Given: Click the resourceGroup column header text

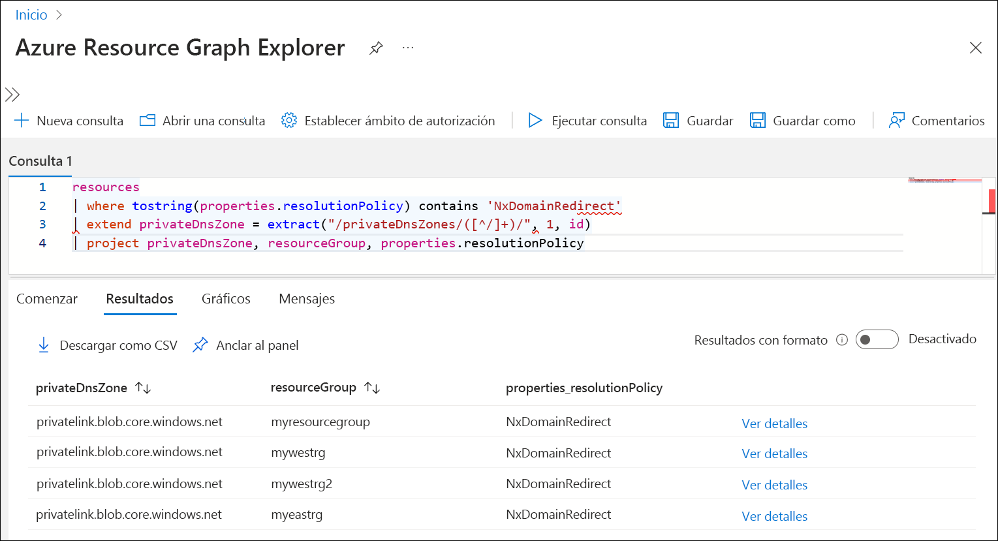Looking at the screenshot, I should pos(313,388).
